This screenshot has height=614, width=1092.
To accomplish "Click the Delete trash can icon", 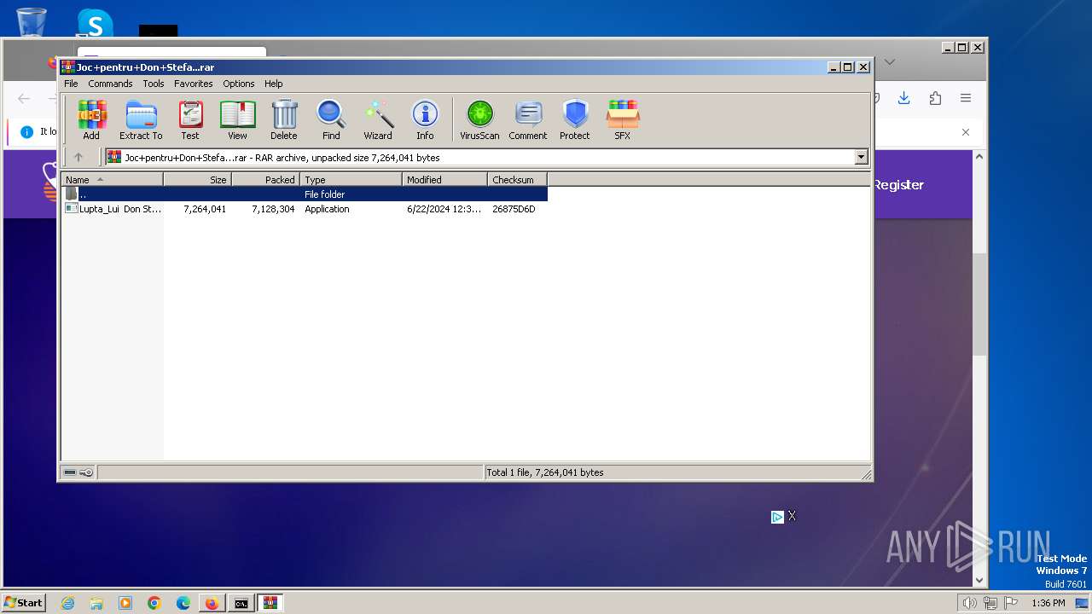I will pyautogui.click(x=284, y=119).
